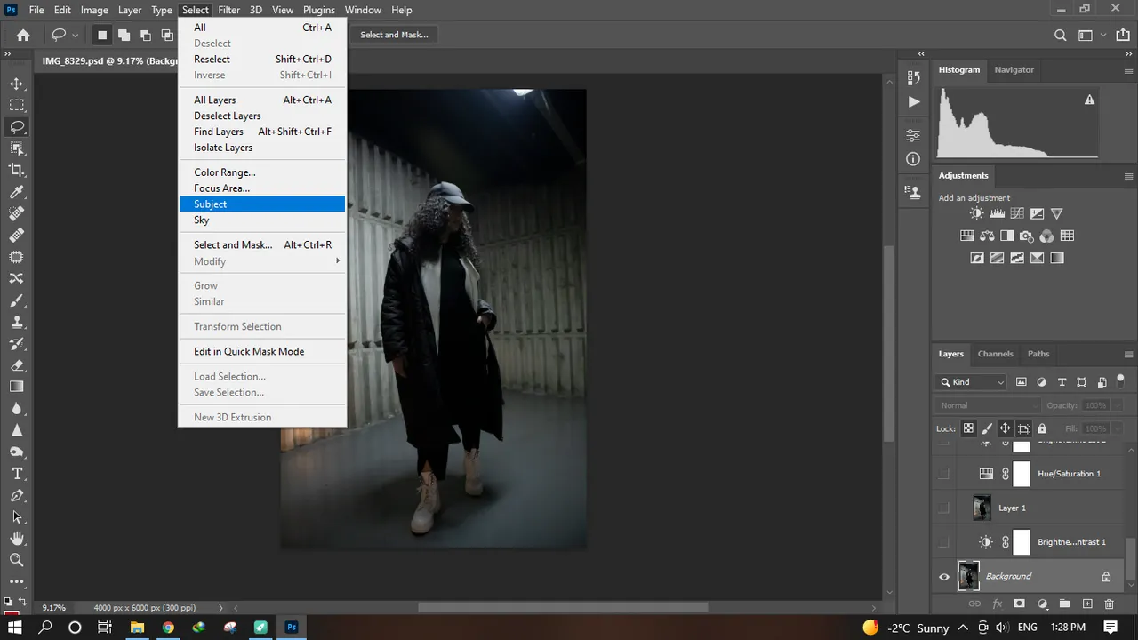Toggle lock transparent pixels
Image resolution: width=1138 pixels, height=640 pixels.
click(x=968, y=428)
